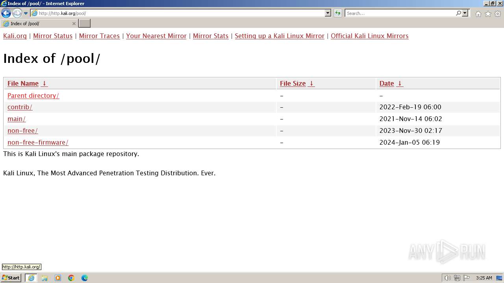The width and height of the screenshot is (504, 283).
Task: Open the volume speaker tray icon
Action: [x=447, y=278]
